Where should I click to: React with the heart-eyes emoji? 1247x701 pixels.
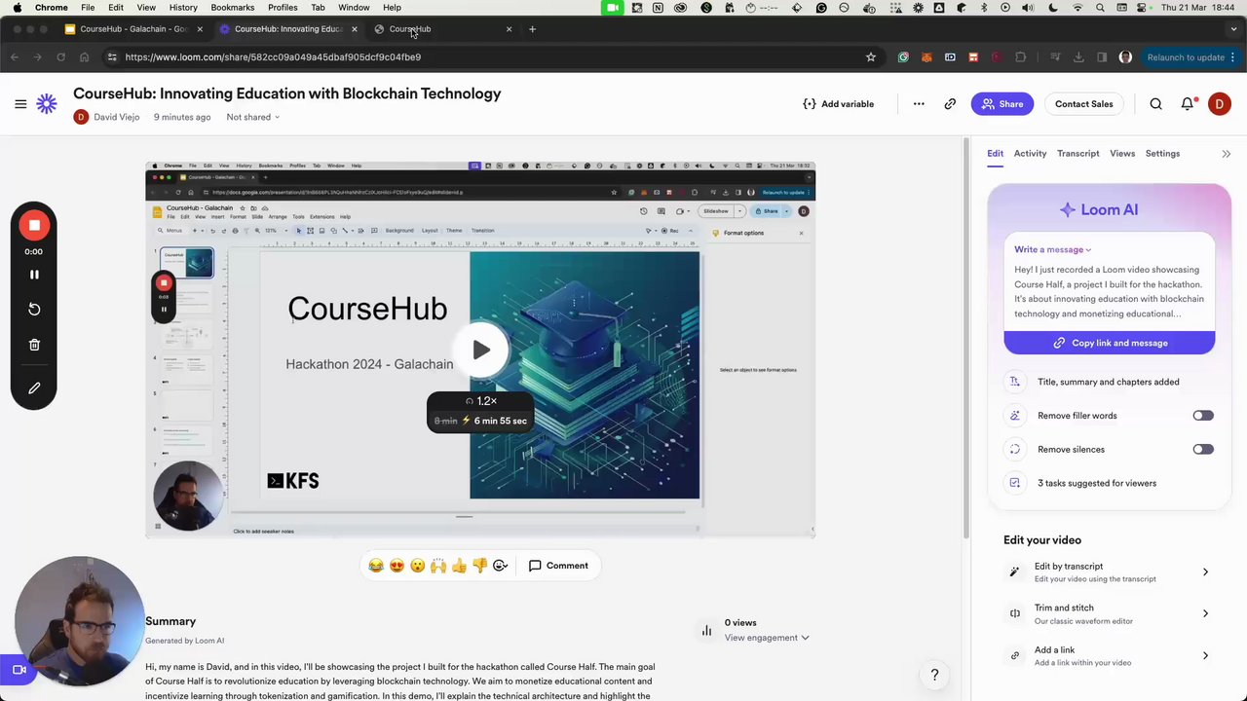397,566
